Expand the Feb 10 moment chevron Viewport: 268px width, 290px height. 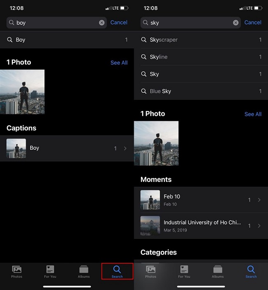click(x=259, y=200)
